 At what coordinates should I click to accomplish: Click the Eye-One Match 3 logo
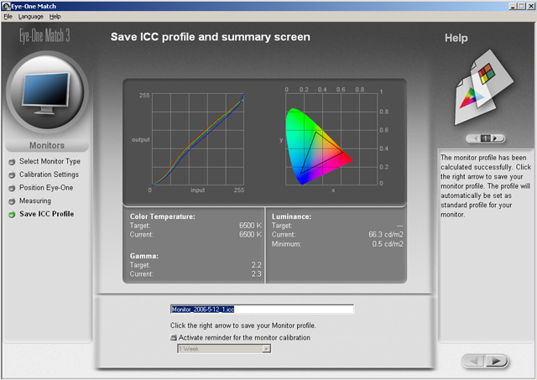click(x=44, y=35)
